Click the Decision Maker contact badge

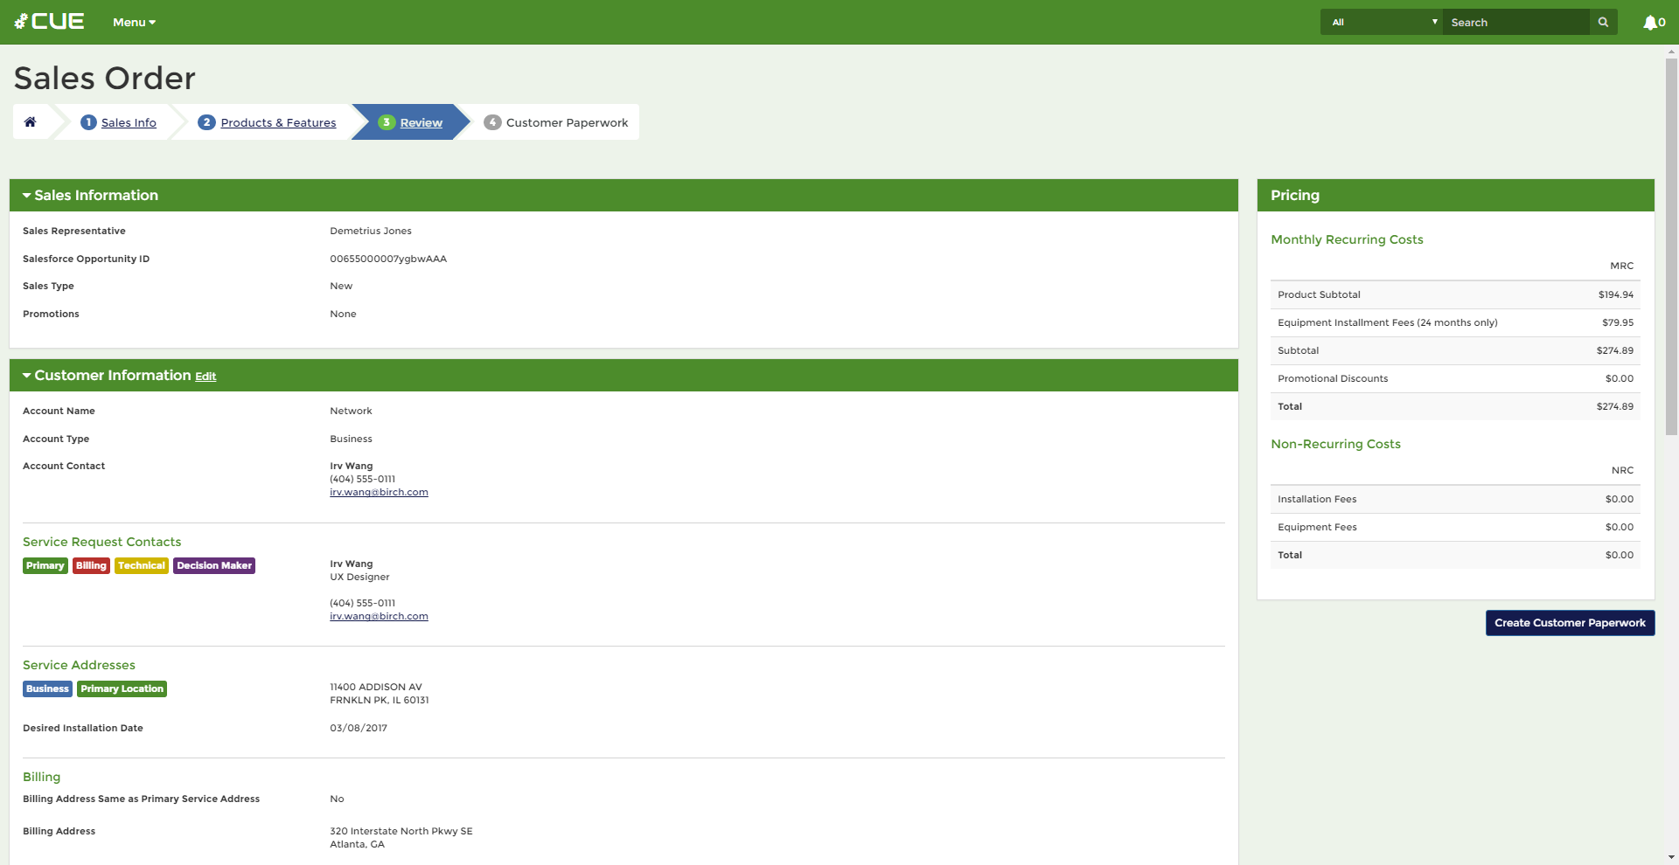pyautogui.click(x=214, y=566)
